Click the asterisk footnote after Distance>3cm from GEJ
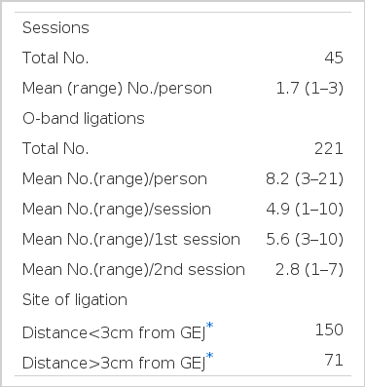The image size is (365, 387). tap(210, 356)
